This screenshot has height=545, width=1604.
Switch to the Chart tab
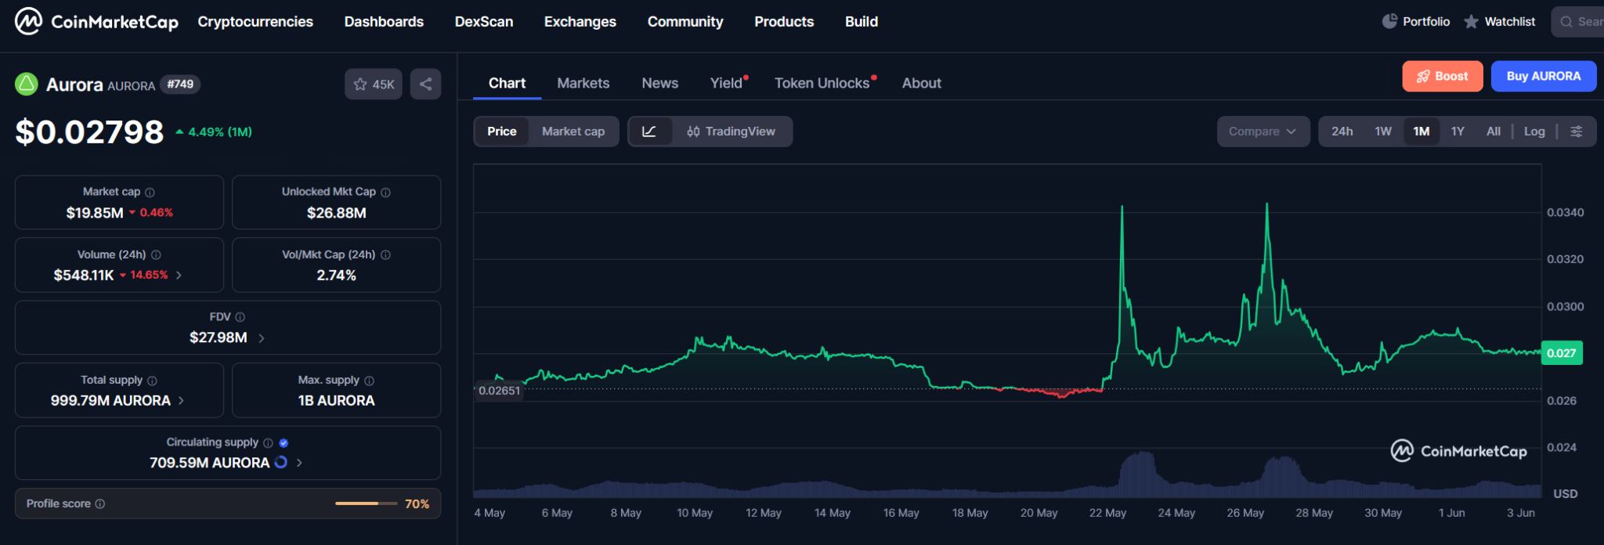click(507, 83)
